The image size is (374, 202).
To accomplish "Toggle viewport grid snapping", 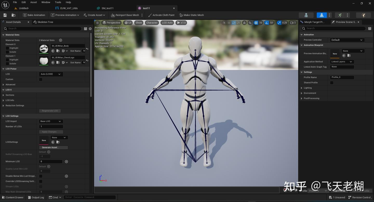I will click(x=256, y=23).
